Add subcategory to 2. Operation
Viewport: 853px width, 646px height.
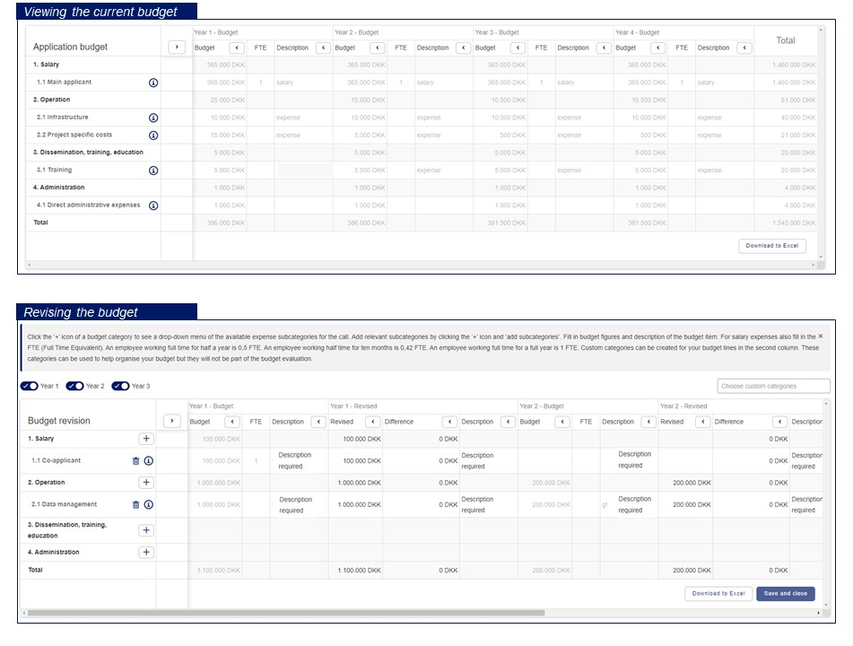(x=146, y=482)
